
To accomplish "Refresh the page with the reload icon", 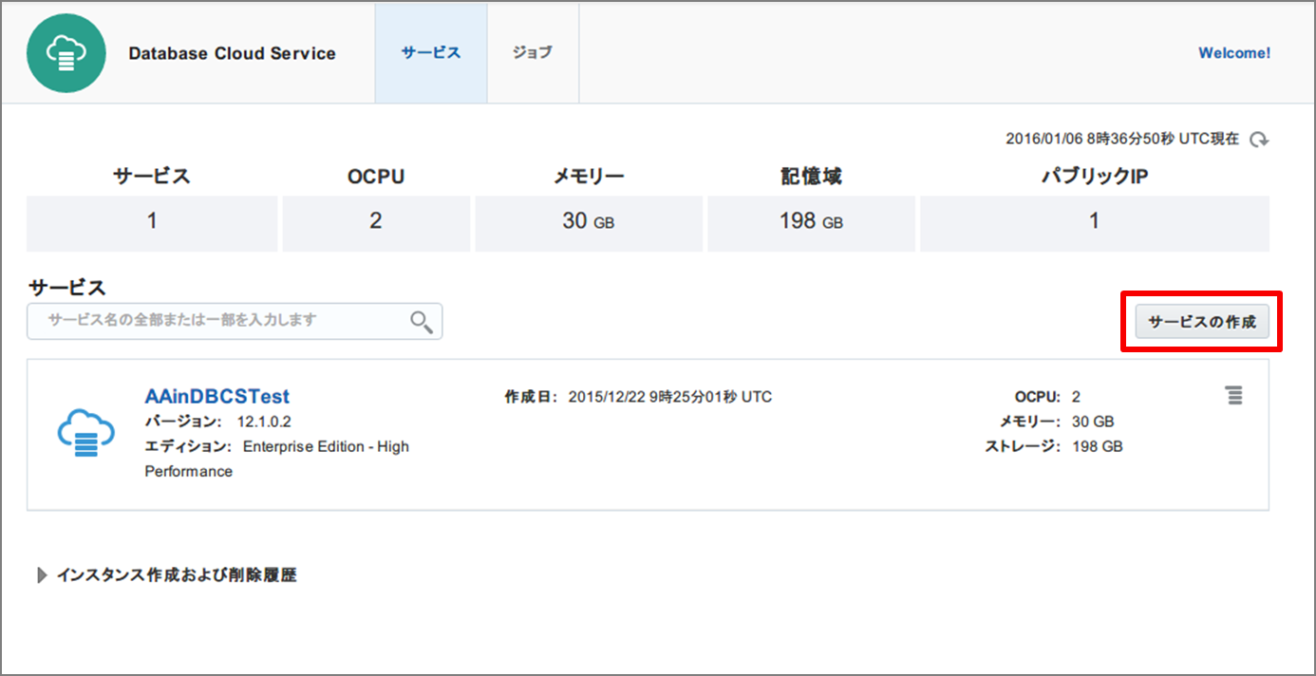I will [x=1259, y=140].
